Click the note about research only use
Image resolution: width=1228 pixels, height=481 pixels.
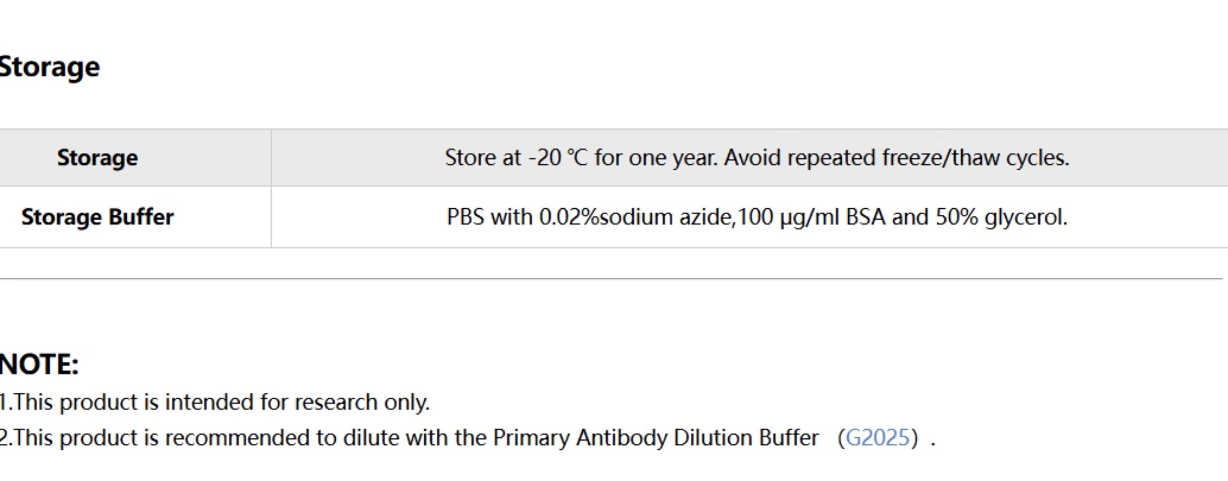(215, 402)
